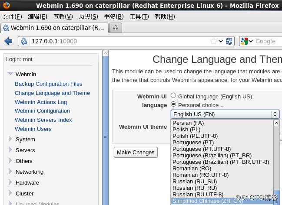Image resolution: width=282 pixels, height=205 pixels.
Task: Choose Polish (PL) from the language list
Action: tap(222, 130)
